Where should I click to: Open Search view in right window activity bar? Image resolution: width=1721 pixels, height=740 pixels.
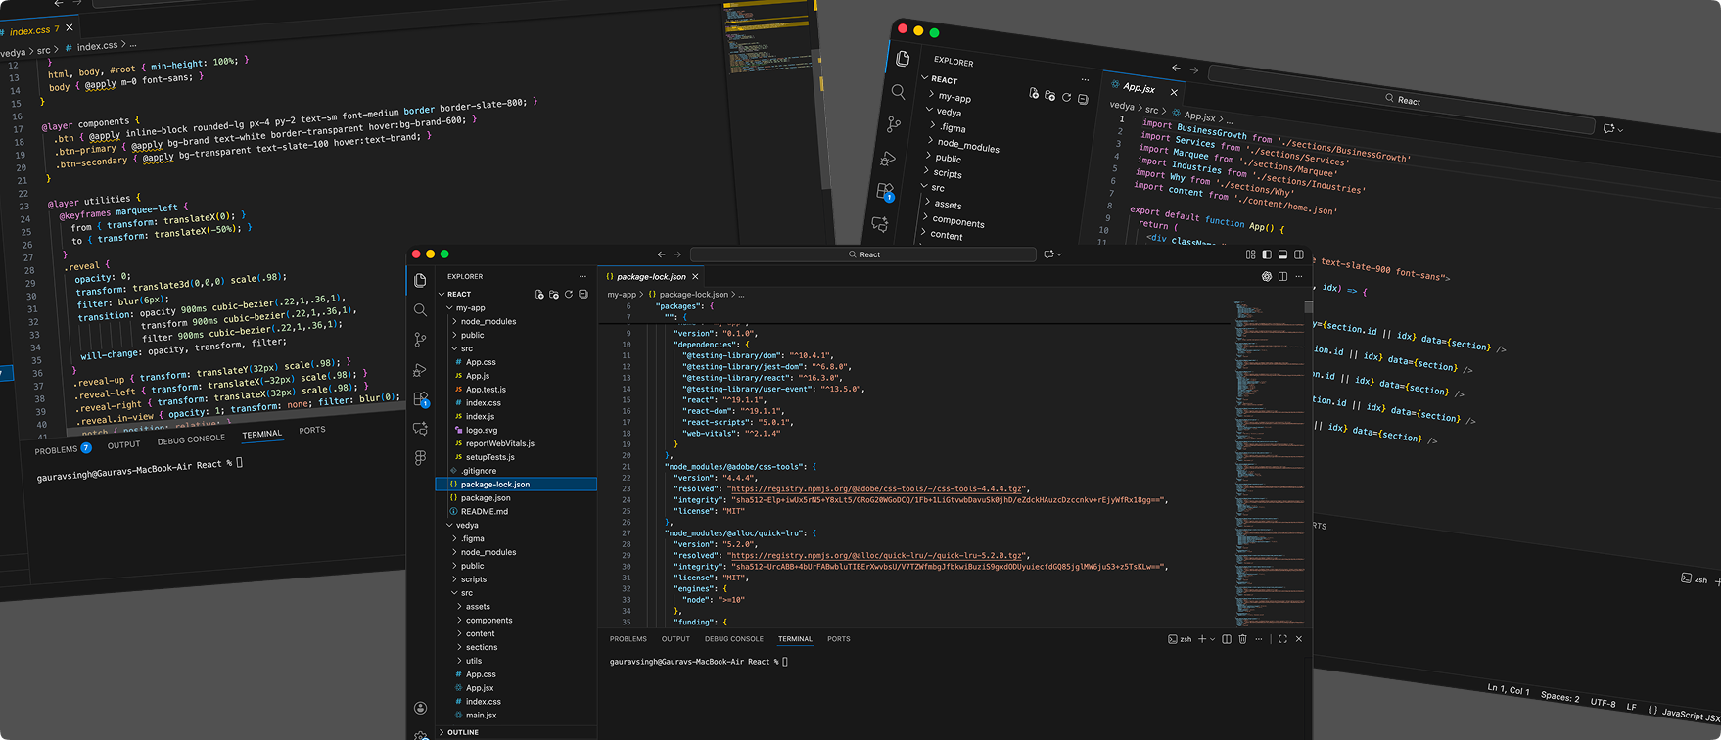[898, 92]
